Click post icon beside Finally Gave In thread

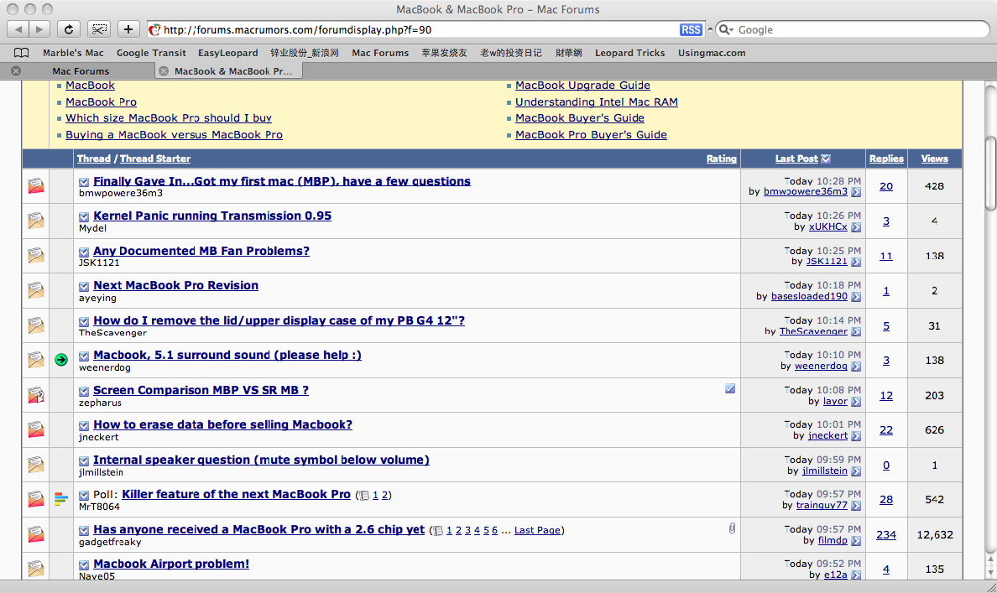84,182
